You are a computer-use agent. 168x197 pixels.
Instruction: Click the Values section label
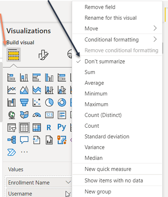(16, 169)
